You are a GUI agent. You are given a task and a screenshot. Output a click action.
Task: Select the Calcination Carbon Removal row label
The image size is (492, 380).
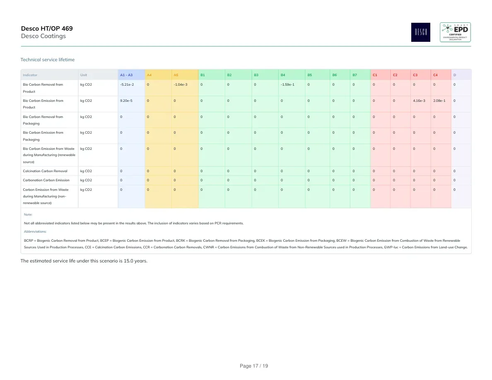[45, 171]
